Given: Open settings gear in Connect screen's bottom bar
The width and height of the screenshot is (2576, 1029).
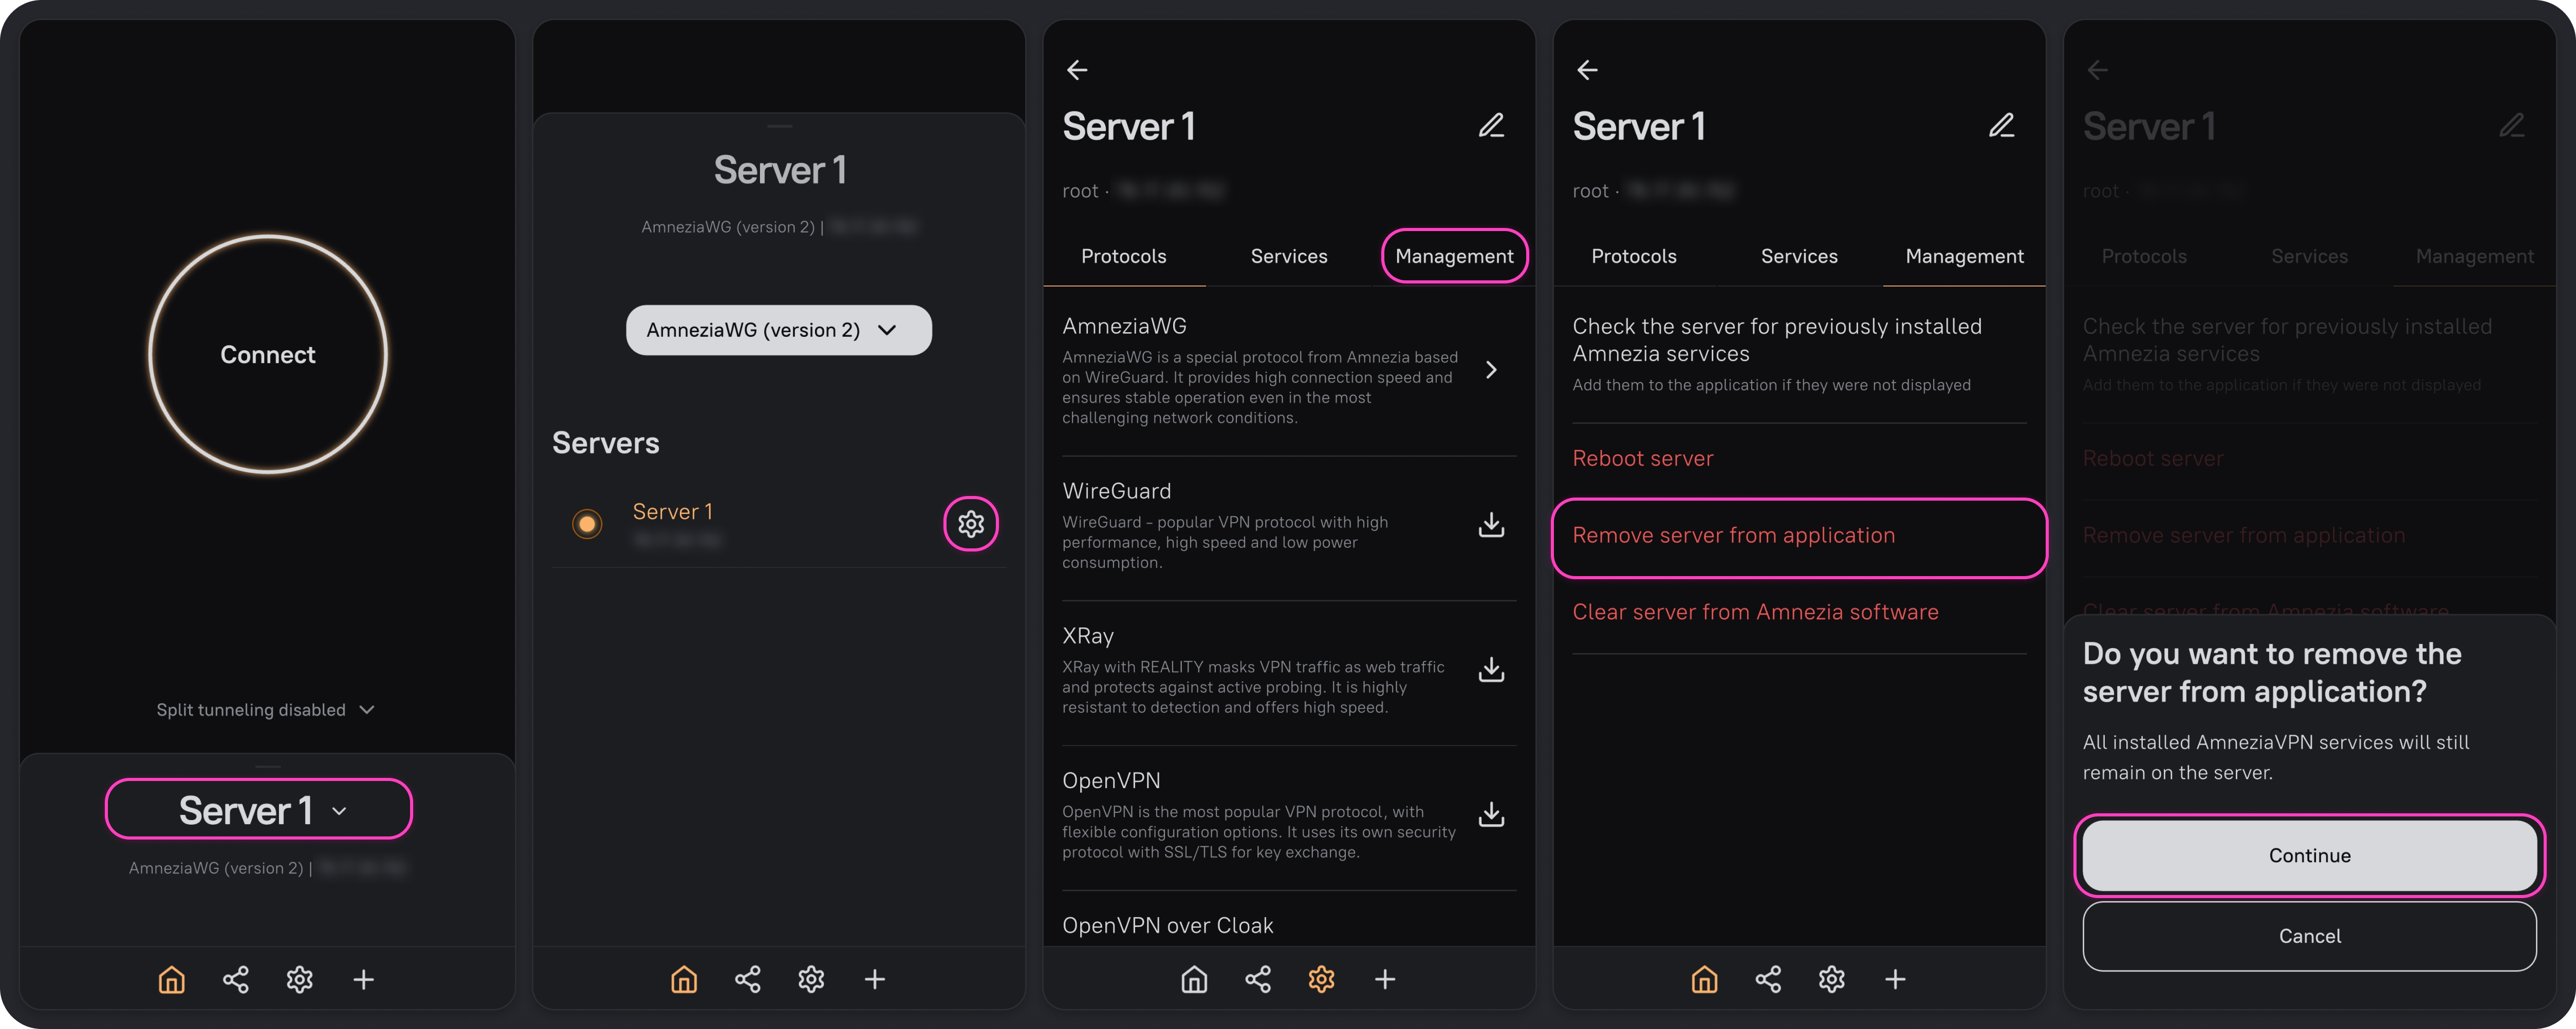Looking at the screenshot, I should (300, 979).
